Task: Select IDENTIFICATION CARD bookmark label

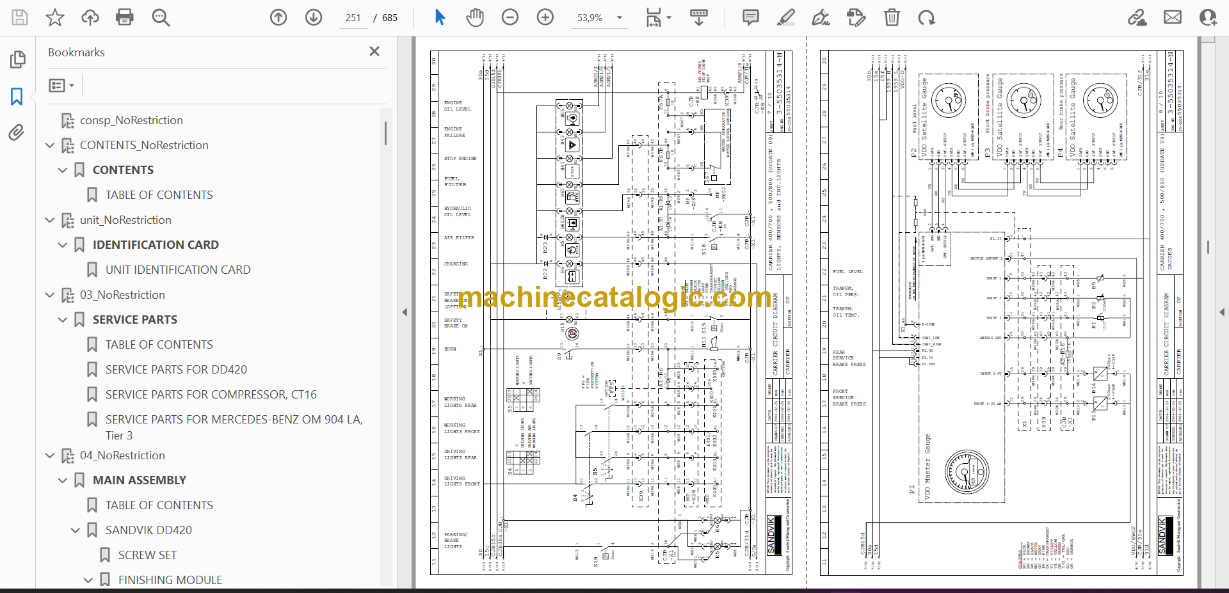Action: [x=156, y=245]
